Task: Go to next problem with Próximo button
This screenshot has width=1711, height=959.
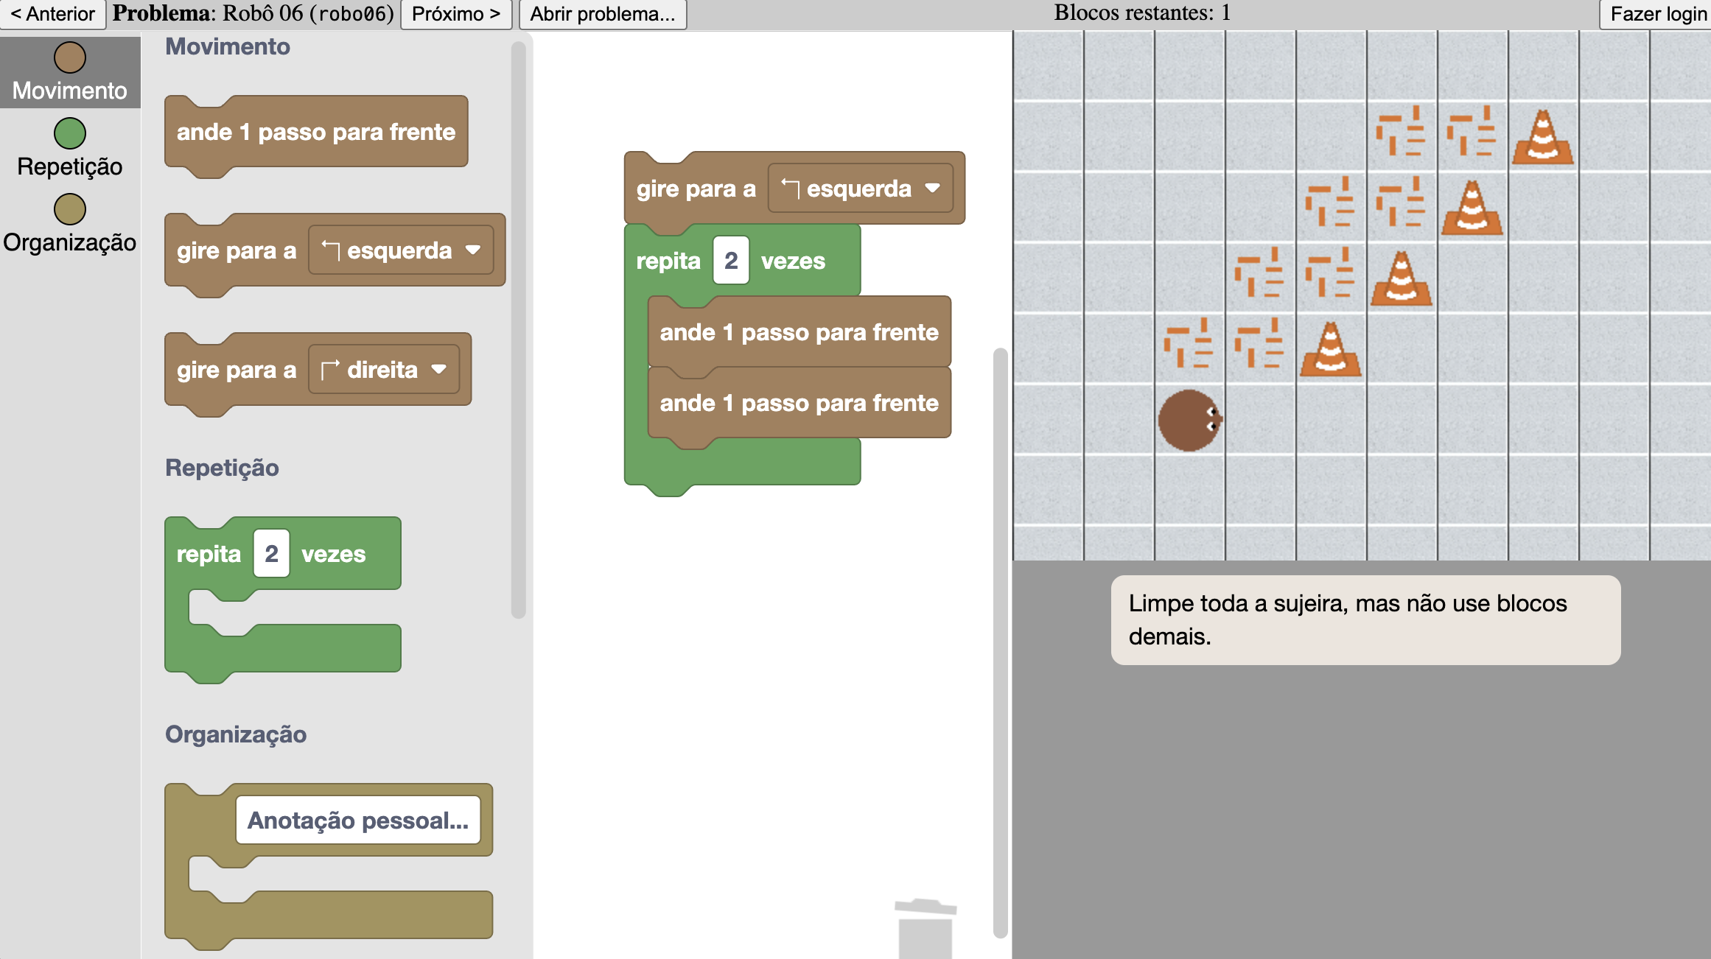Action: pos(456,14)
